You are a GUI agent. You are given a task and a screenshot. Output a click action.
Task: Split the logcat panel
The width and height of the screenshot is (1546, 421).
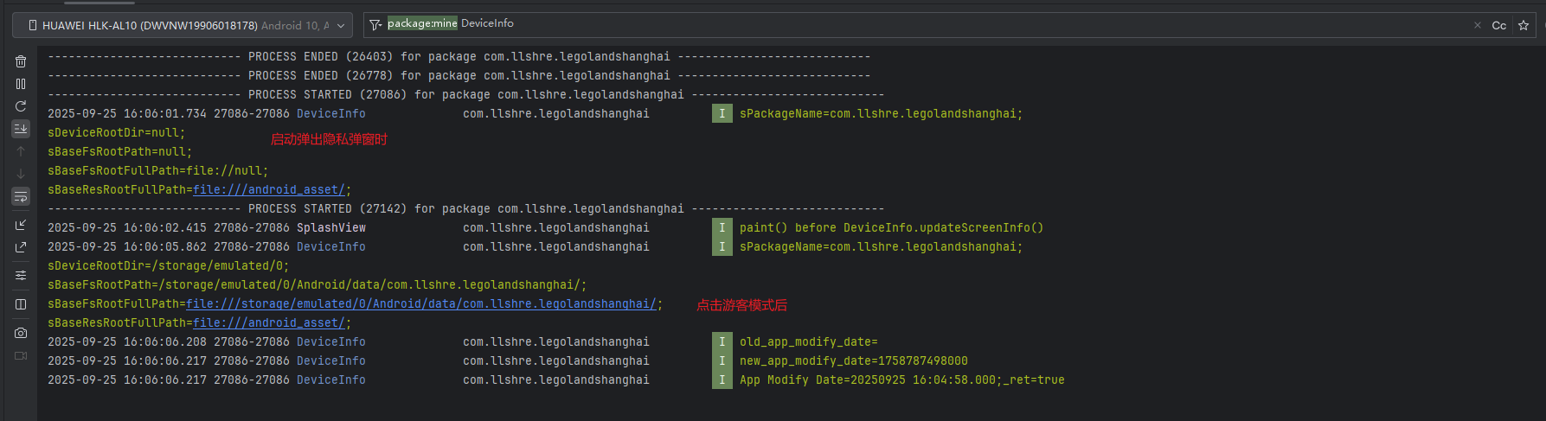point(21,304)
